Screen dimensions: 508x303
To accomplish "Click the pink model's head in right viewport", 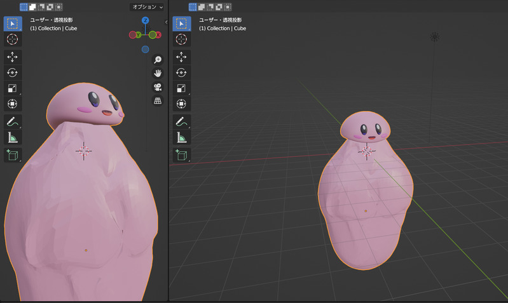I will tap(365, 126).
